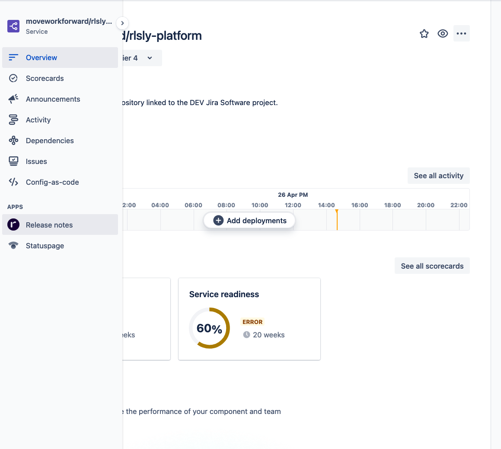Viewport: 501px width, 449px height.
Task: Click the Dependencies nodes icon
Action: point(13,141)
